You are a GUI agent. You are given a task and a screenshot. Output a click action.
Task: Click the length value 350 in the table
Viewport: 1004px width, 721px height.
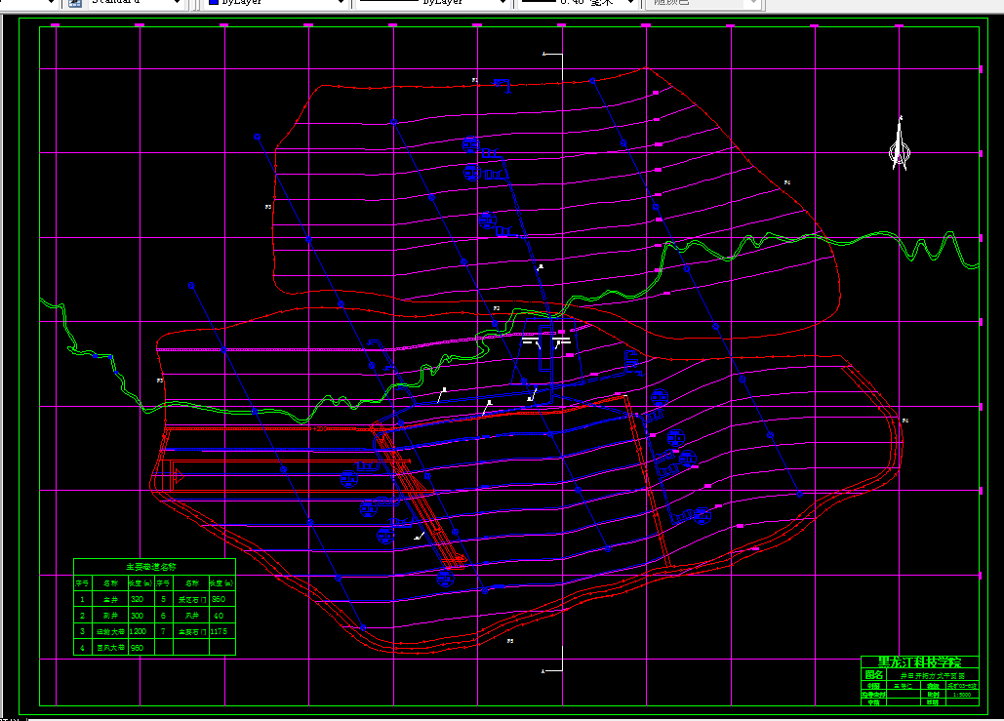click(219, 599)
